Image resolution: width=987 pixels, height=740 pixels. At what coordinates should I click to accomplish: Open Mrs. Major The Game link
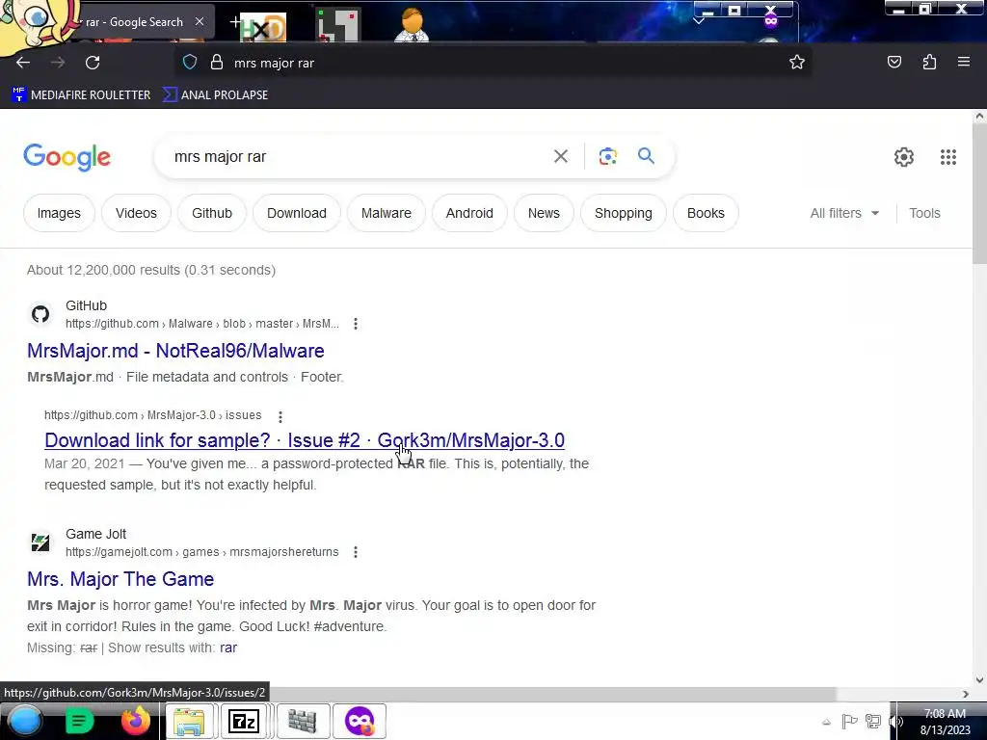pyautogui.click(x=120, y=579)
